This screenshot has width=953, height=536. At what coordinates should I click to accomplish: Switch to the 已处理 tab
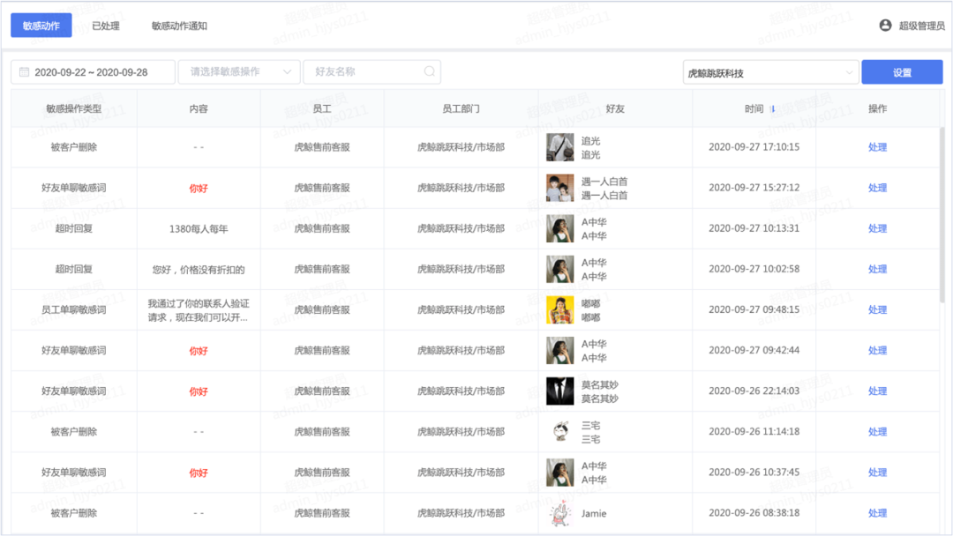tap(106, 26)
